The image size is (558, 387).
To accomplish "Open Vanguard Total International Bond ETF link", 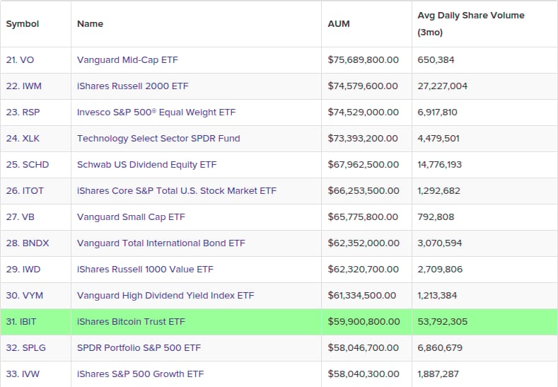I will tap(161, 243).
